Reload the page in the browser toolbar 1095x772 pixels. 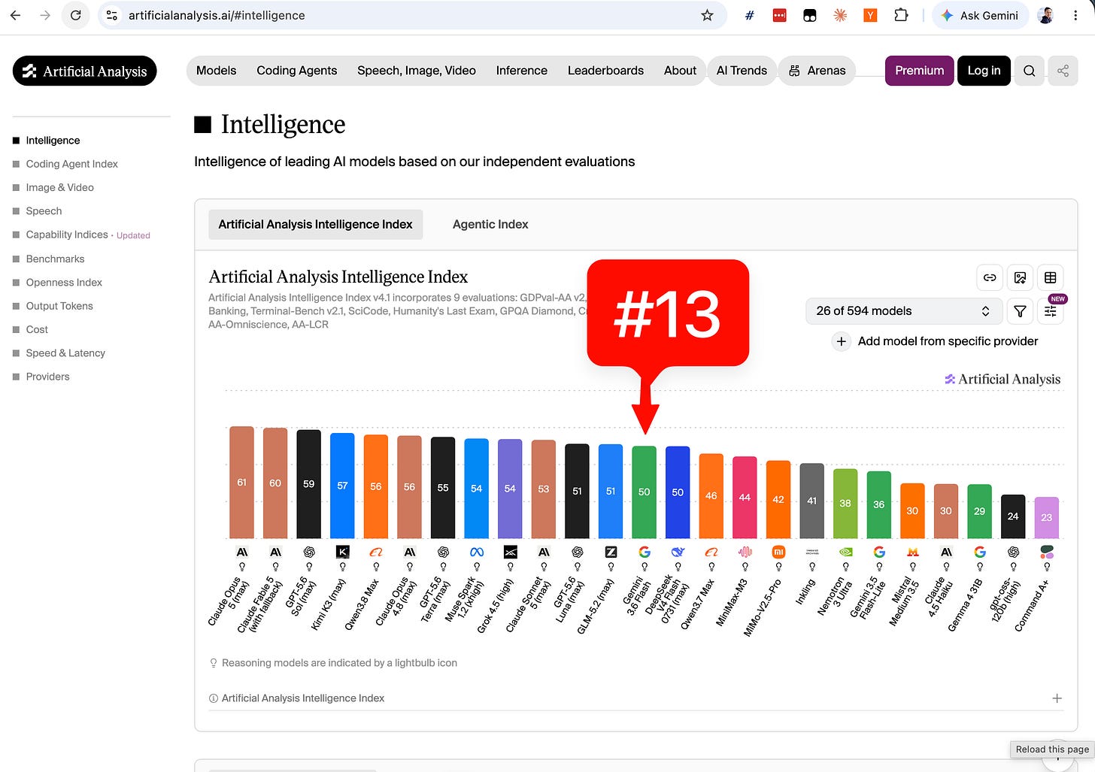click(x=76, y=15)
